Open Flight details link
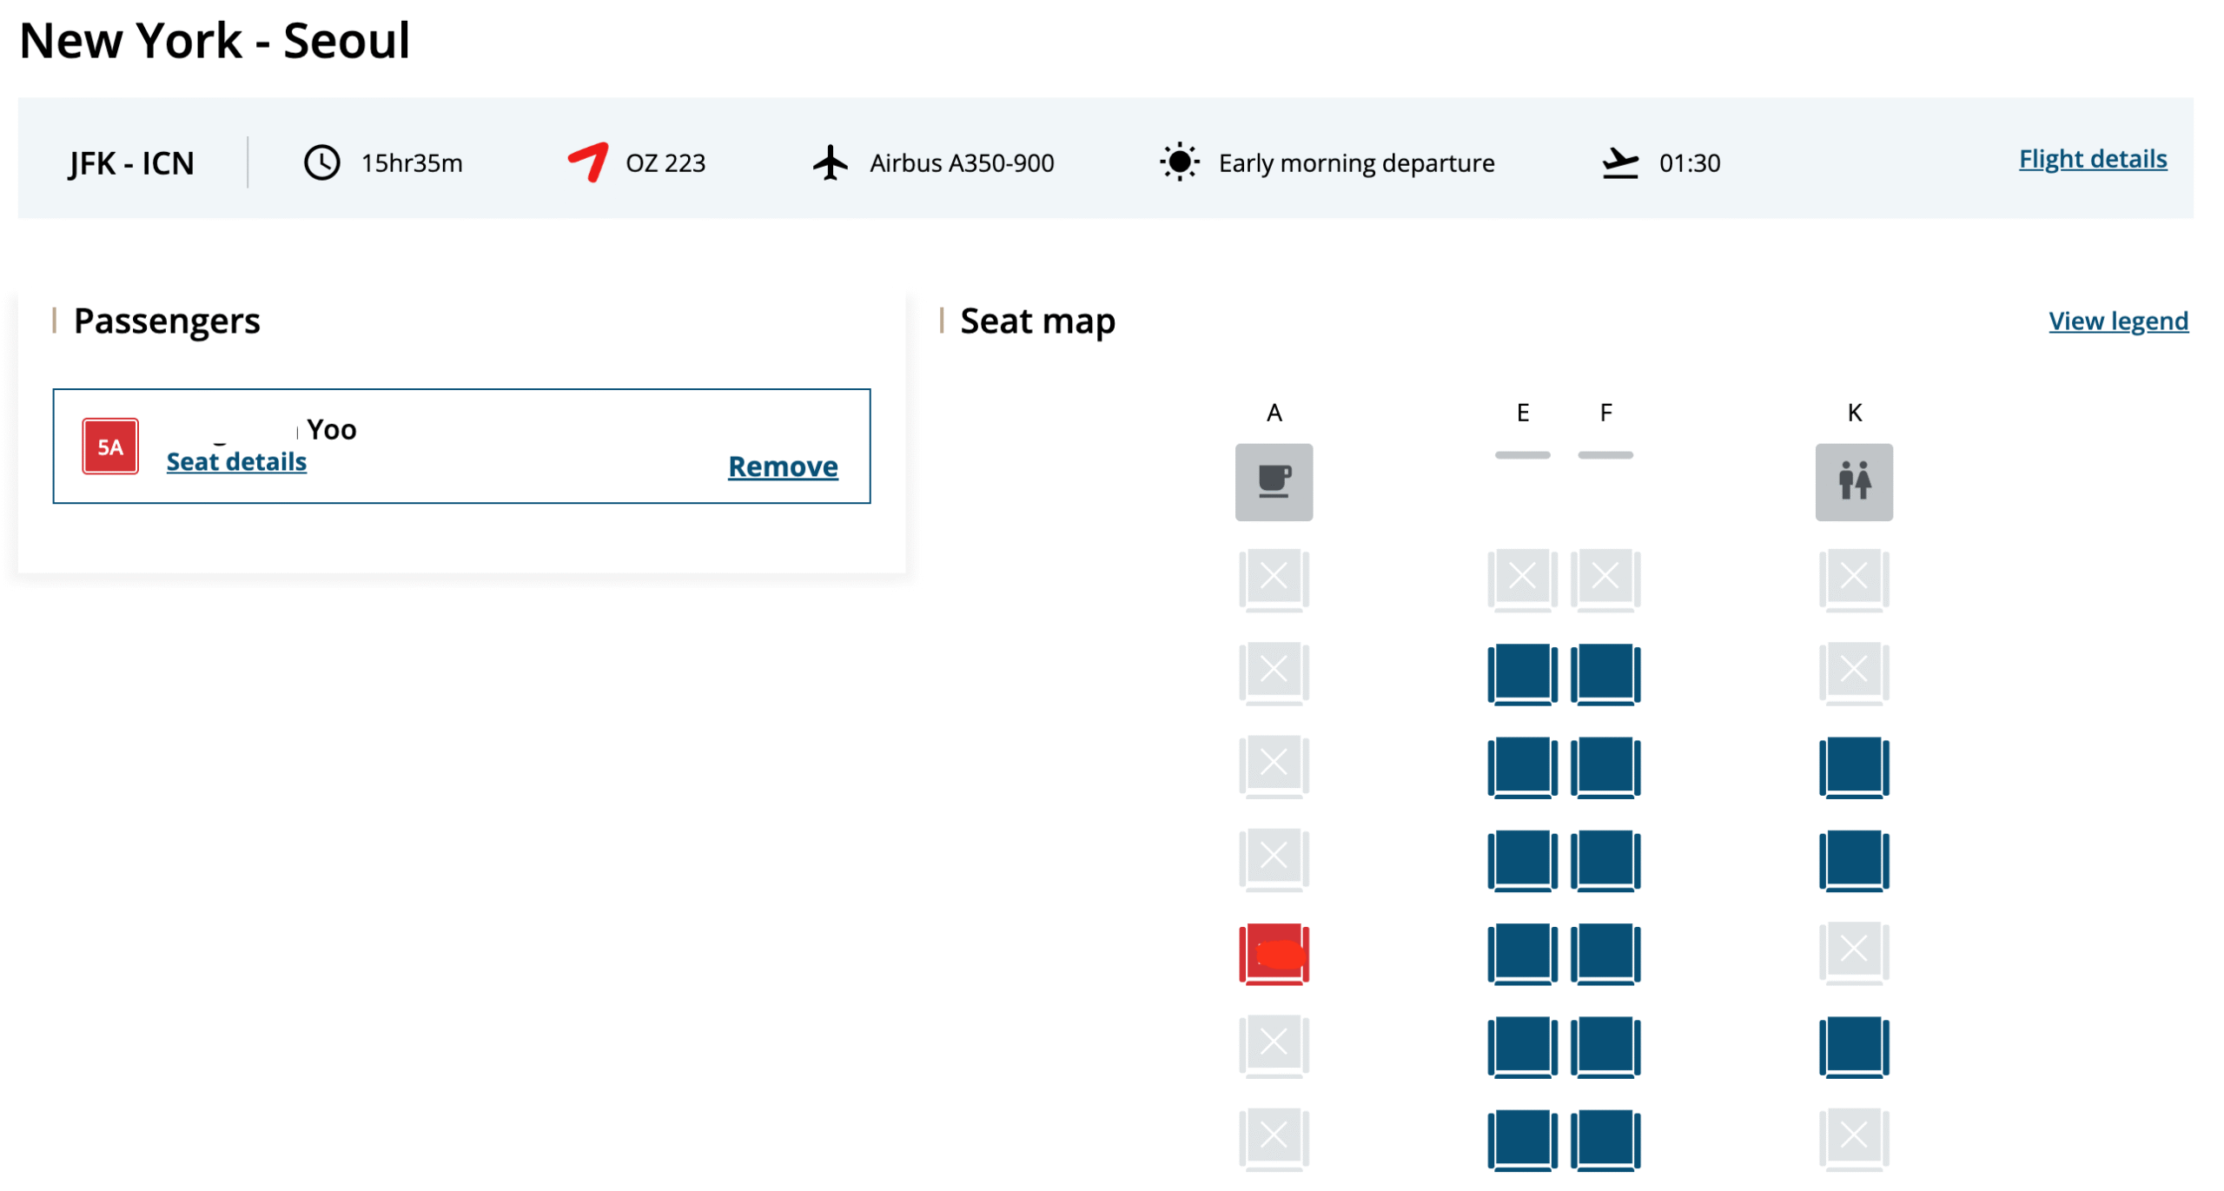 coord(2091,159)
